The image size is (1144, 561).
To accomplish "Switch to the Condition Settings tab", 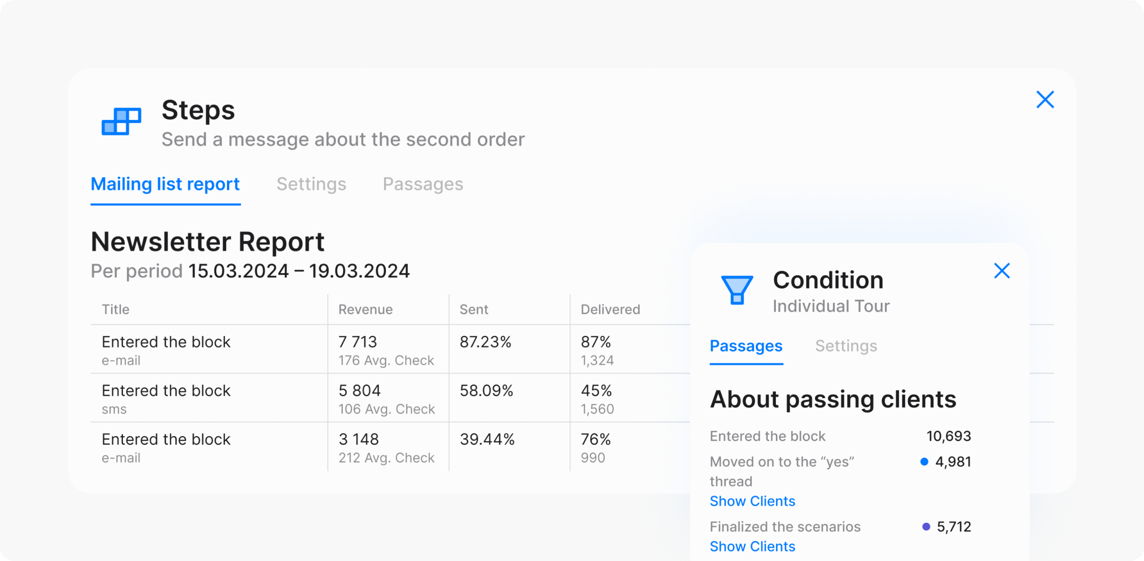I will 846,346.
